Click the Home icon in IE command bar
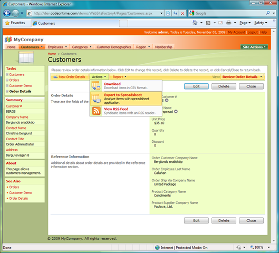The height and width of the screenshot is (253, 279). [x=195, y=23]
